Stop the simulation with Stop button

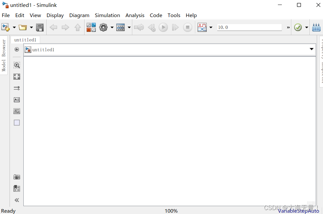point(188,27)
